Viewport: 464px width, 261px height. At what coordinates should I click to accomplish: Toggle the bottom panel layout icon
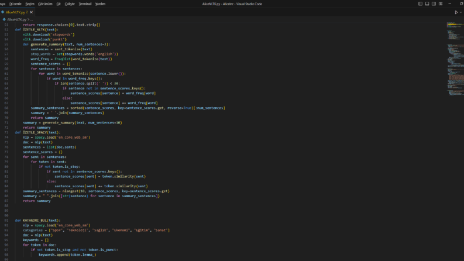[x=427, y=4]
